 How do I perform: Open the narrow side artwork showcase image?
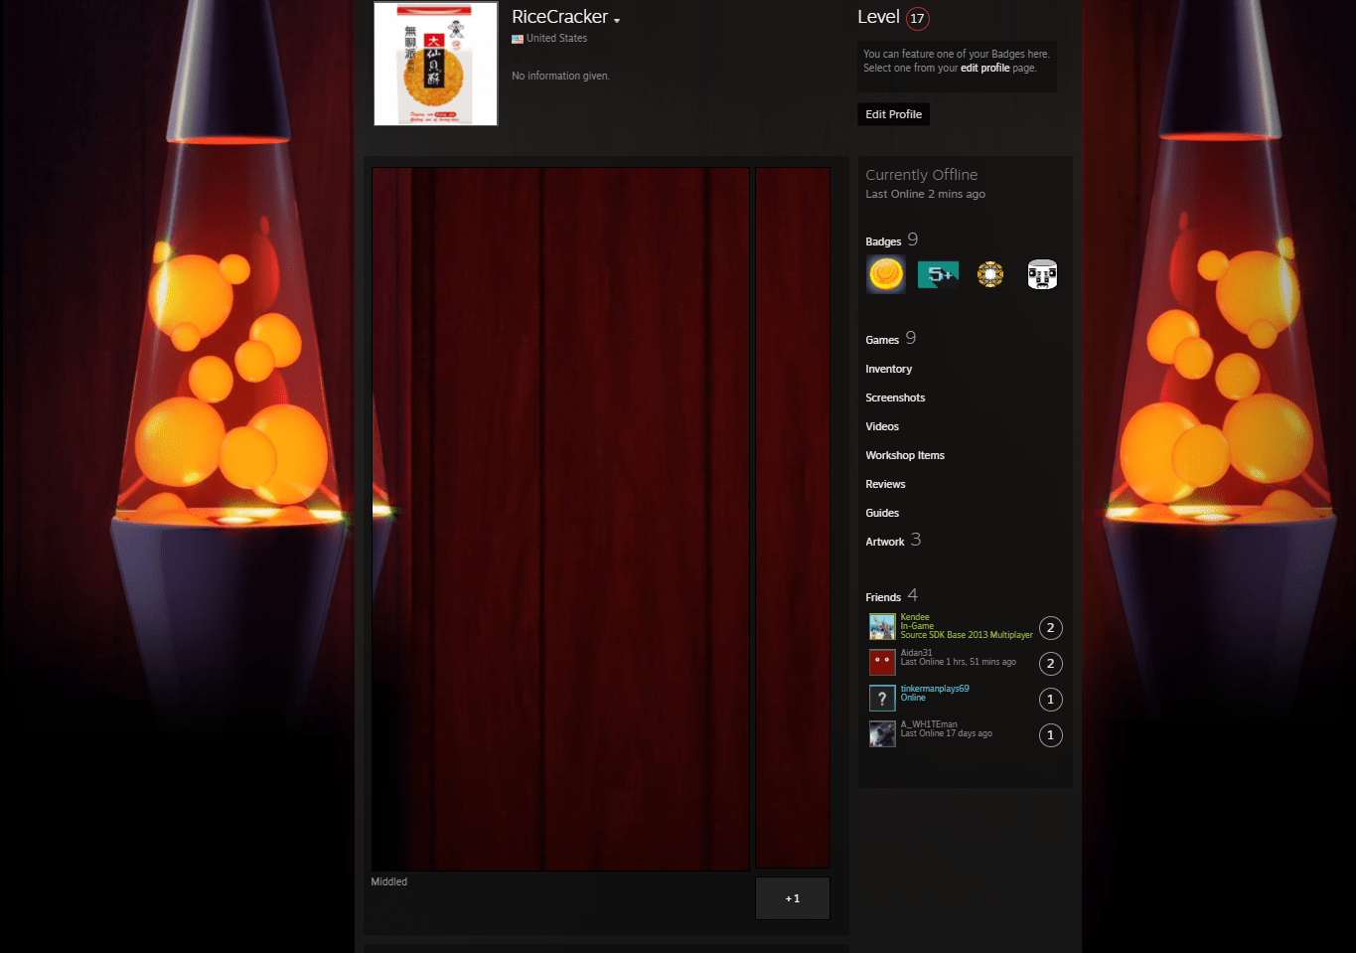(793, 519)
